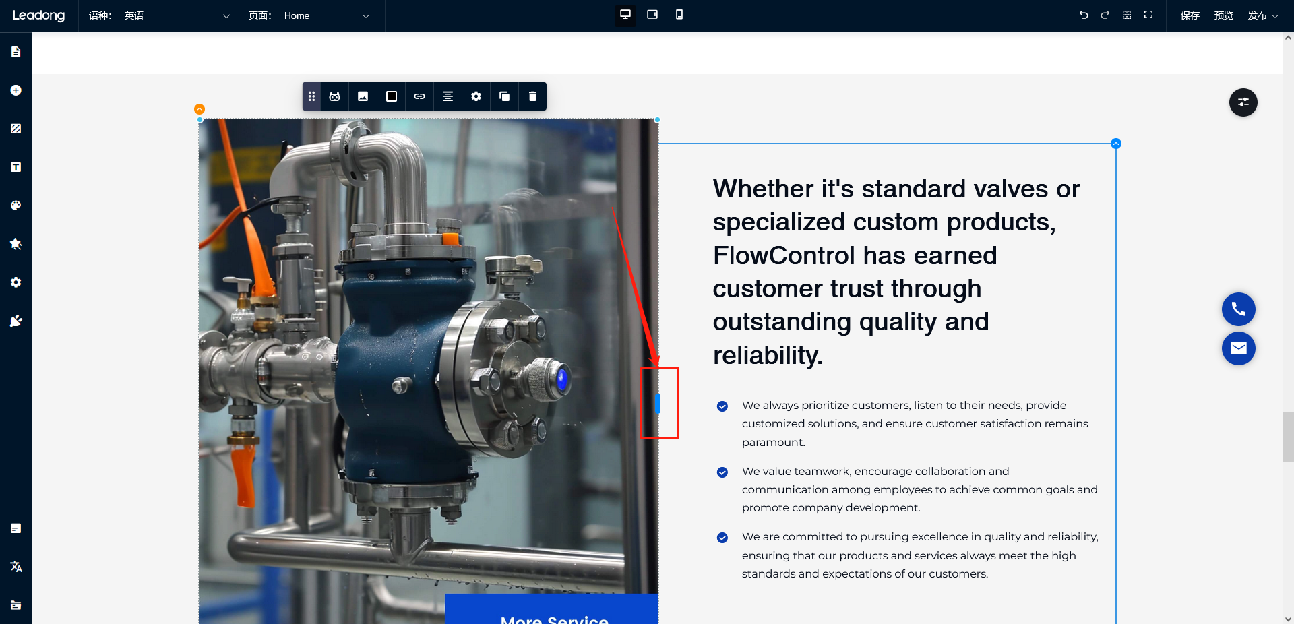Click the plus icon in left sidebar
The width and height of the screenshot is (1294, 624).
[16, 90]
